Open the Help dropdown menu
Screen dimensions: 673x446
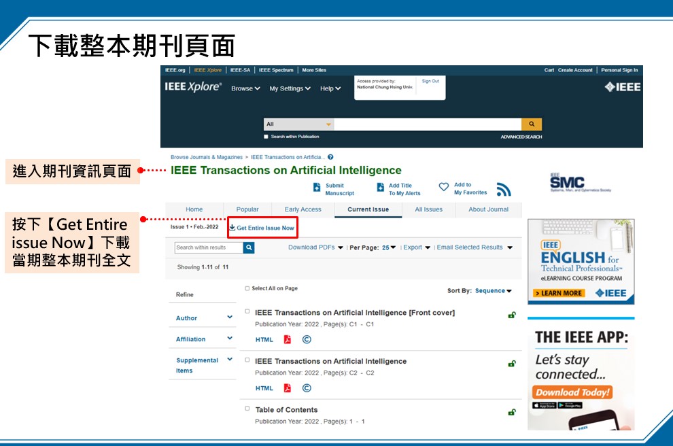click(330, 88)
